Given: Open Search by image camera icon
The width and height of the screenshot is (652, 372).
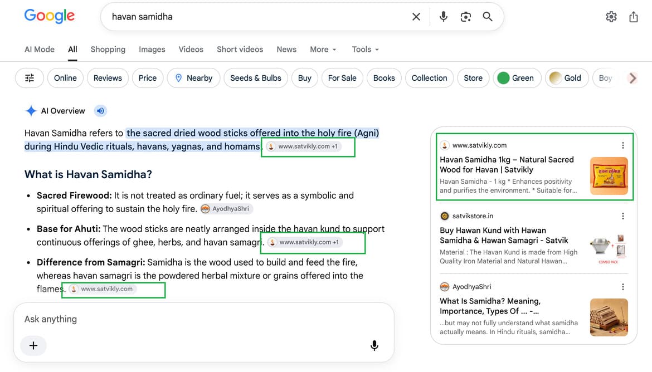Looking at the screenshot, I should [466, 17].
